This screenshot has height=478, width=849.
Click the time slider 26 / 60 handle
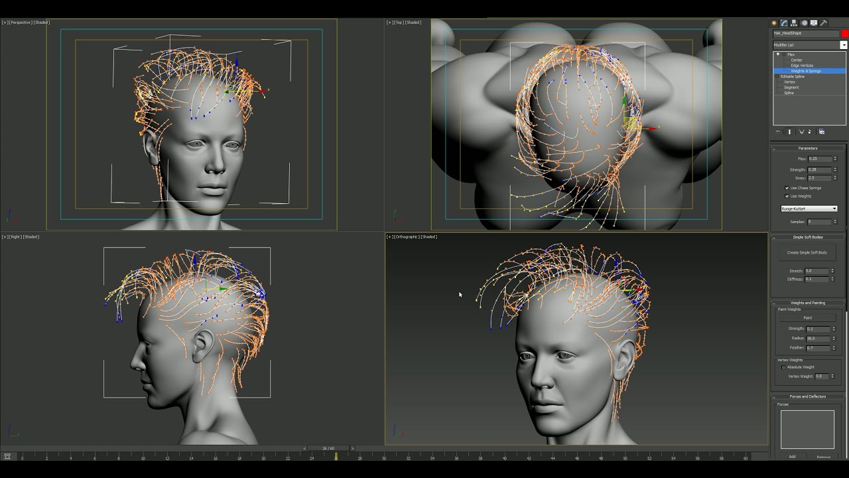[328, 448]
